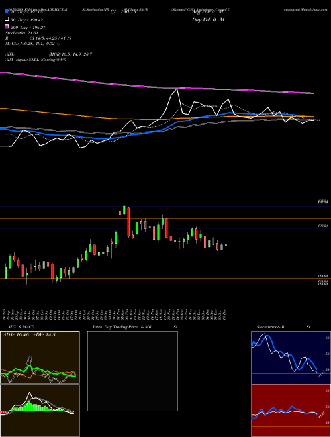This screenshot has width=331, height=437.
Task: Click the magenta 200 Day legend swatch
Action: 7,27
